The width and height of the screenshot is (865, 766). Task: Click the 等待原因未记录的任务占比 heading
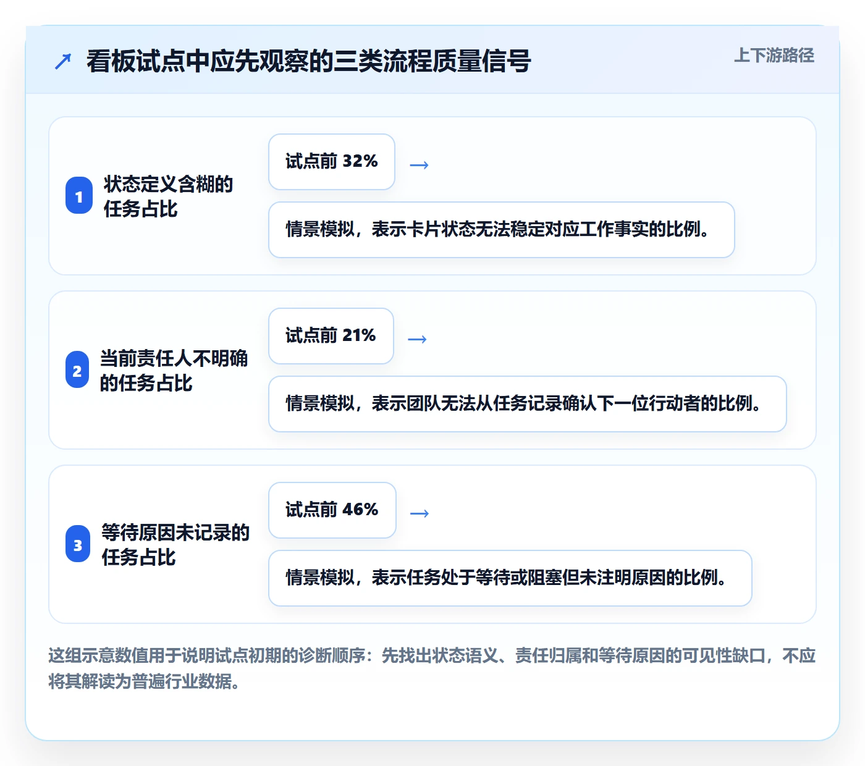(x=175, y=545)
